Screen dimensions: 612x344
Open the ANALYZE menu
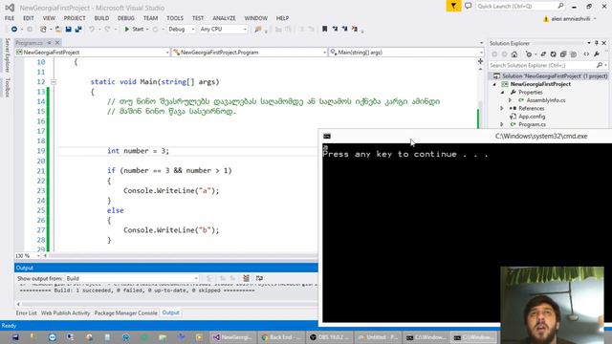point(224,18)
